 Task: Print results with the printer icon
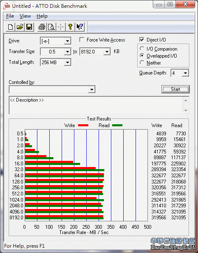coord(42,27)
